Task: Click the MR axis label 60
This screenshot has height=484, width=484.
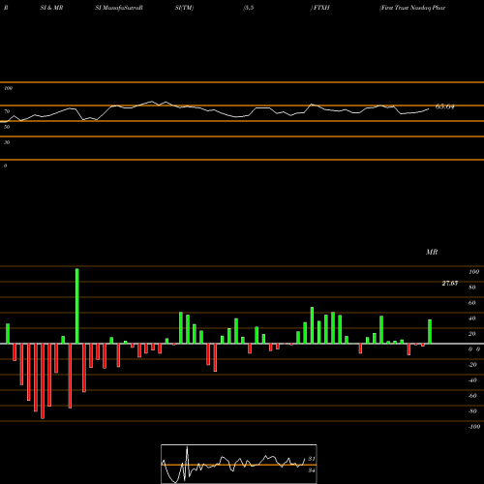Action: (x=472, y=303)
